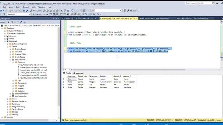The height and width of the screenshot is (125, 223).
Task: Copy the selected text using toolbar icon
Action: (65, 11)
